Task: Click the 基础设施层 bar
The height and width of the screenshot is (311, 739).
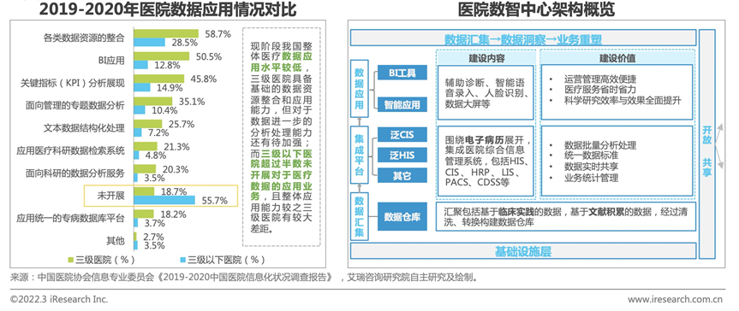Action: [522, 252]
